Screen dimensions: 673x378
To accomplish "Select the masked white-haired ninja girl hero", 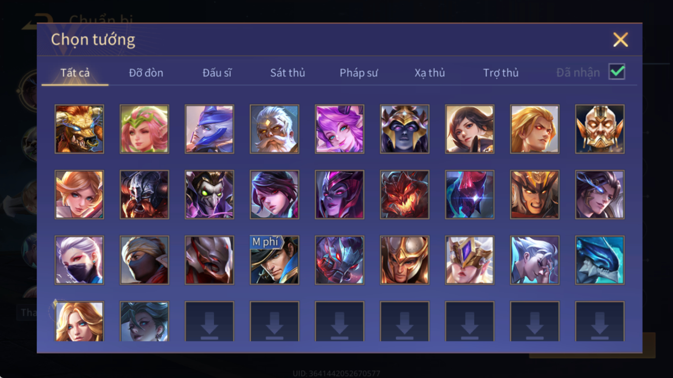I will click(x=79, y=260).
